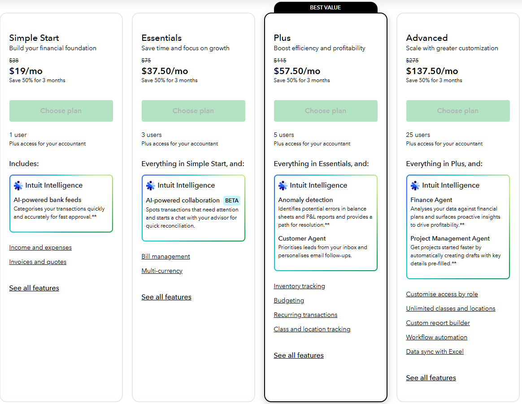Image resolution: width=522 pixels, height=404 pixels.
Task: Click the $137.50/mo price
Action: pyautogui.click(x=432, y=71)
